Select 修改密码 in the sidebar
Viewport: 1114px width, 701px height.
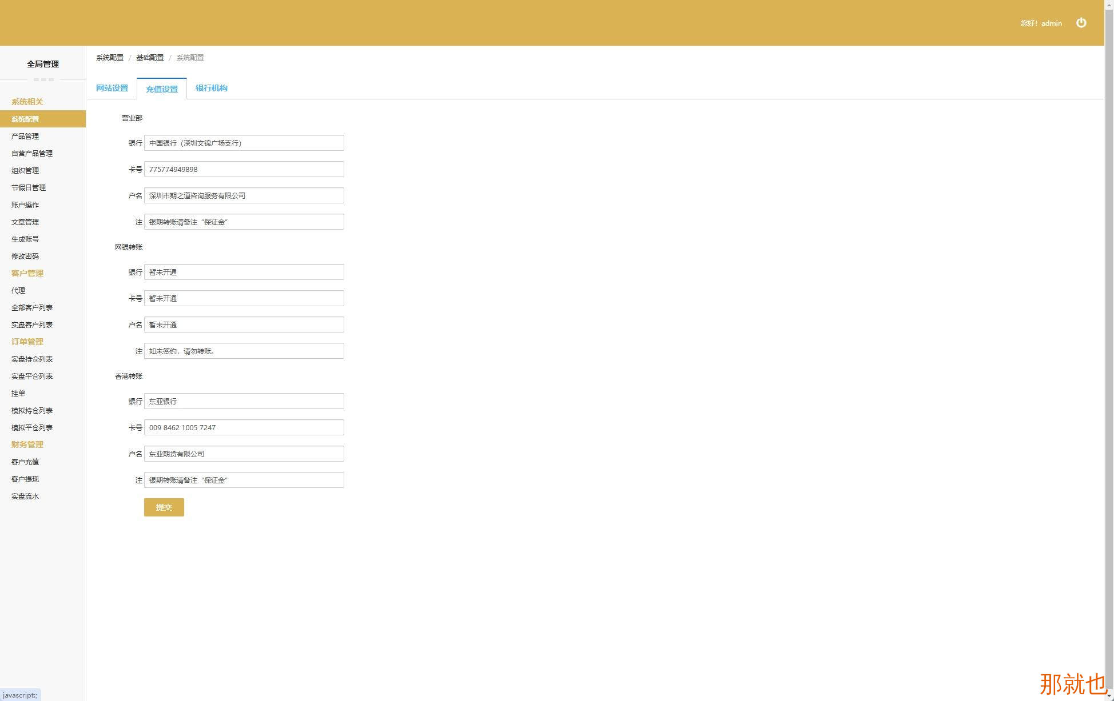coord(25,257)
